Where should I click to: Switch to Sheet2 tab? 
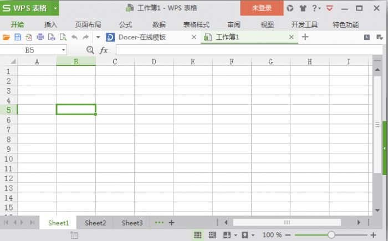[95, 223]
